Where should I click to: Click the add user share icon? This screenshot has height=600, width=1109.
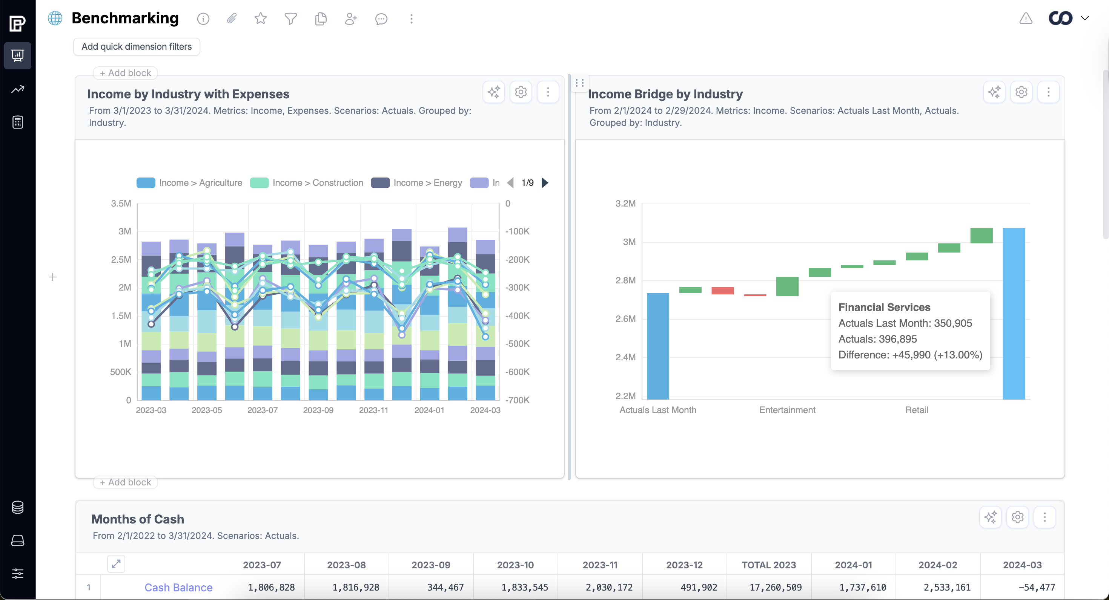coord(351,18)
